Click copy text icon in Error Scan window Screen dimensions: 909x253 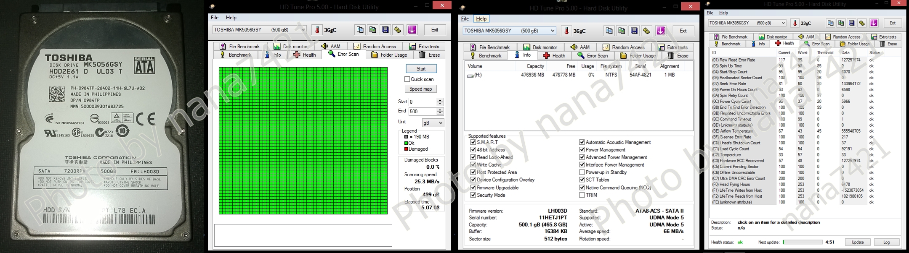[360, 30]
